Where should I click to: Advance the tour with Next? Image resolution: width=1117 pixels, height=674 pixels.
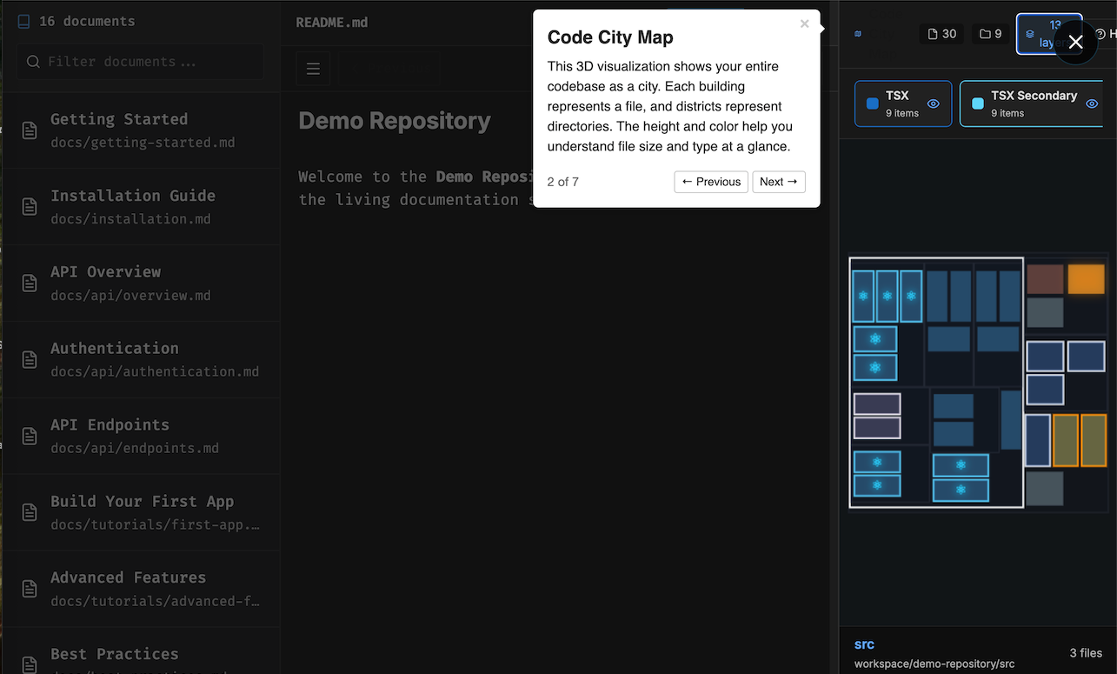click(778, 182)
